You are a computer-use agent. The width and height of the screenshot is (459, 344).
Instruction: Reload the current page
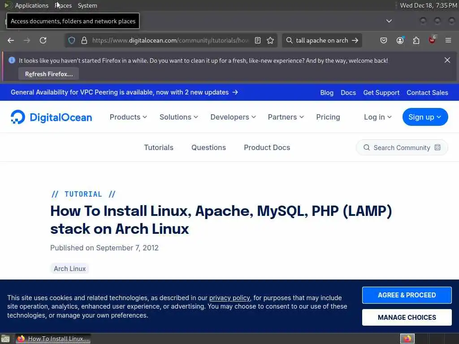(43, 40)
